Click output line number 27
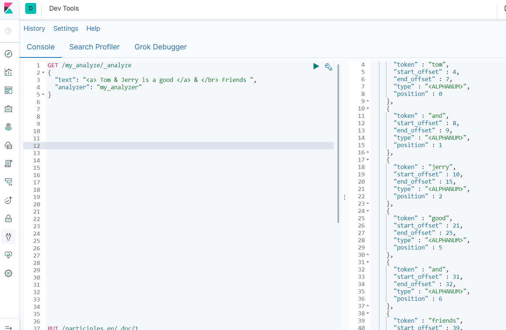The width and height of the screenshot is (506, 330). (361, 233)
